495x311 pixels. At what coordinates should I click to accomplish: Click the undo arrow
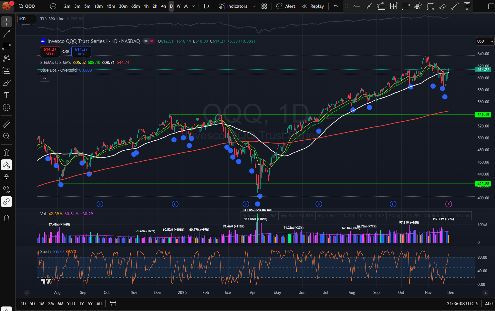(x=336, y=6)
